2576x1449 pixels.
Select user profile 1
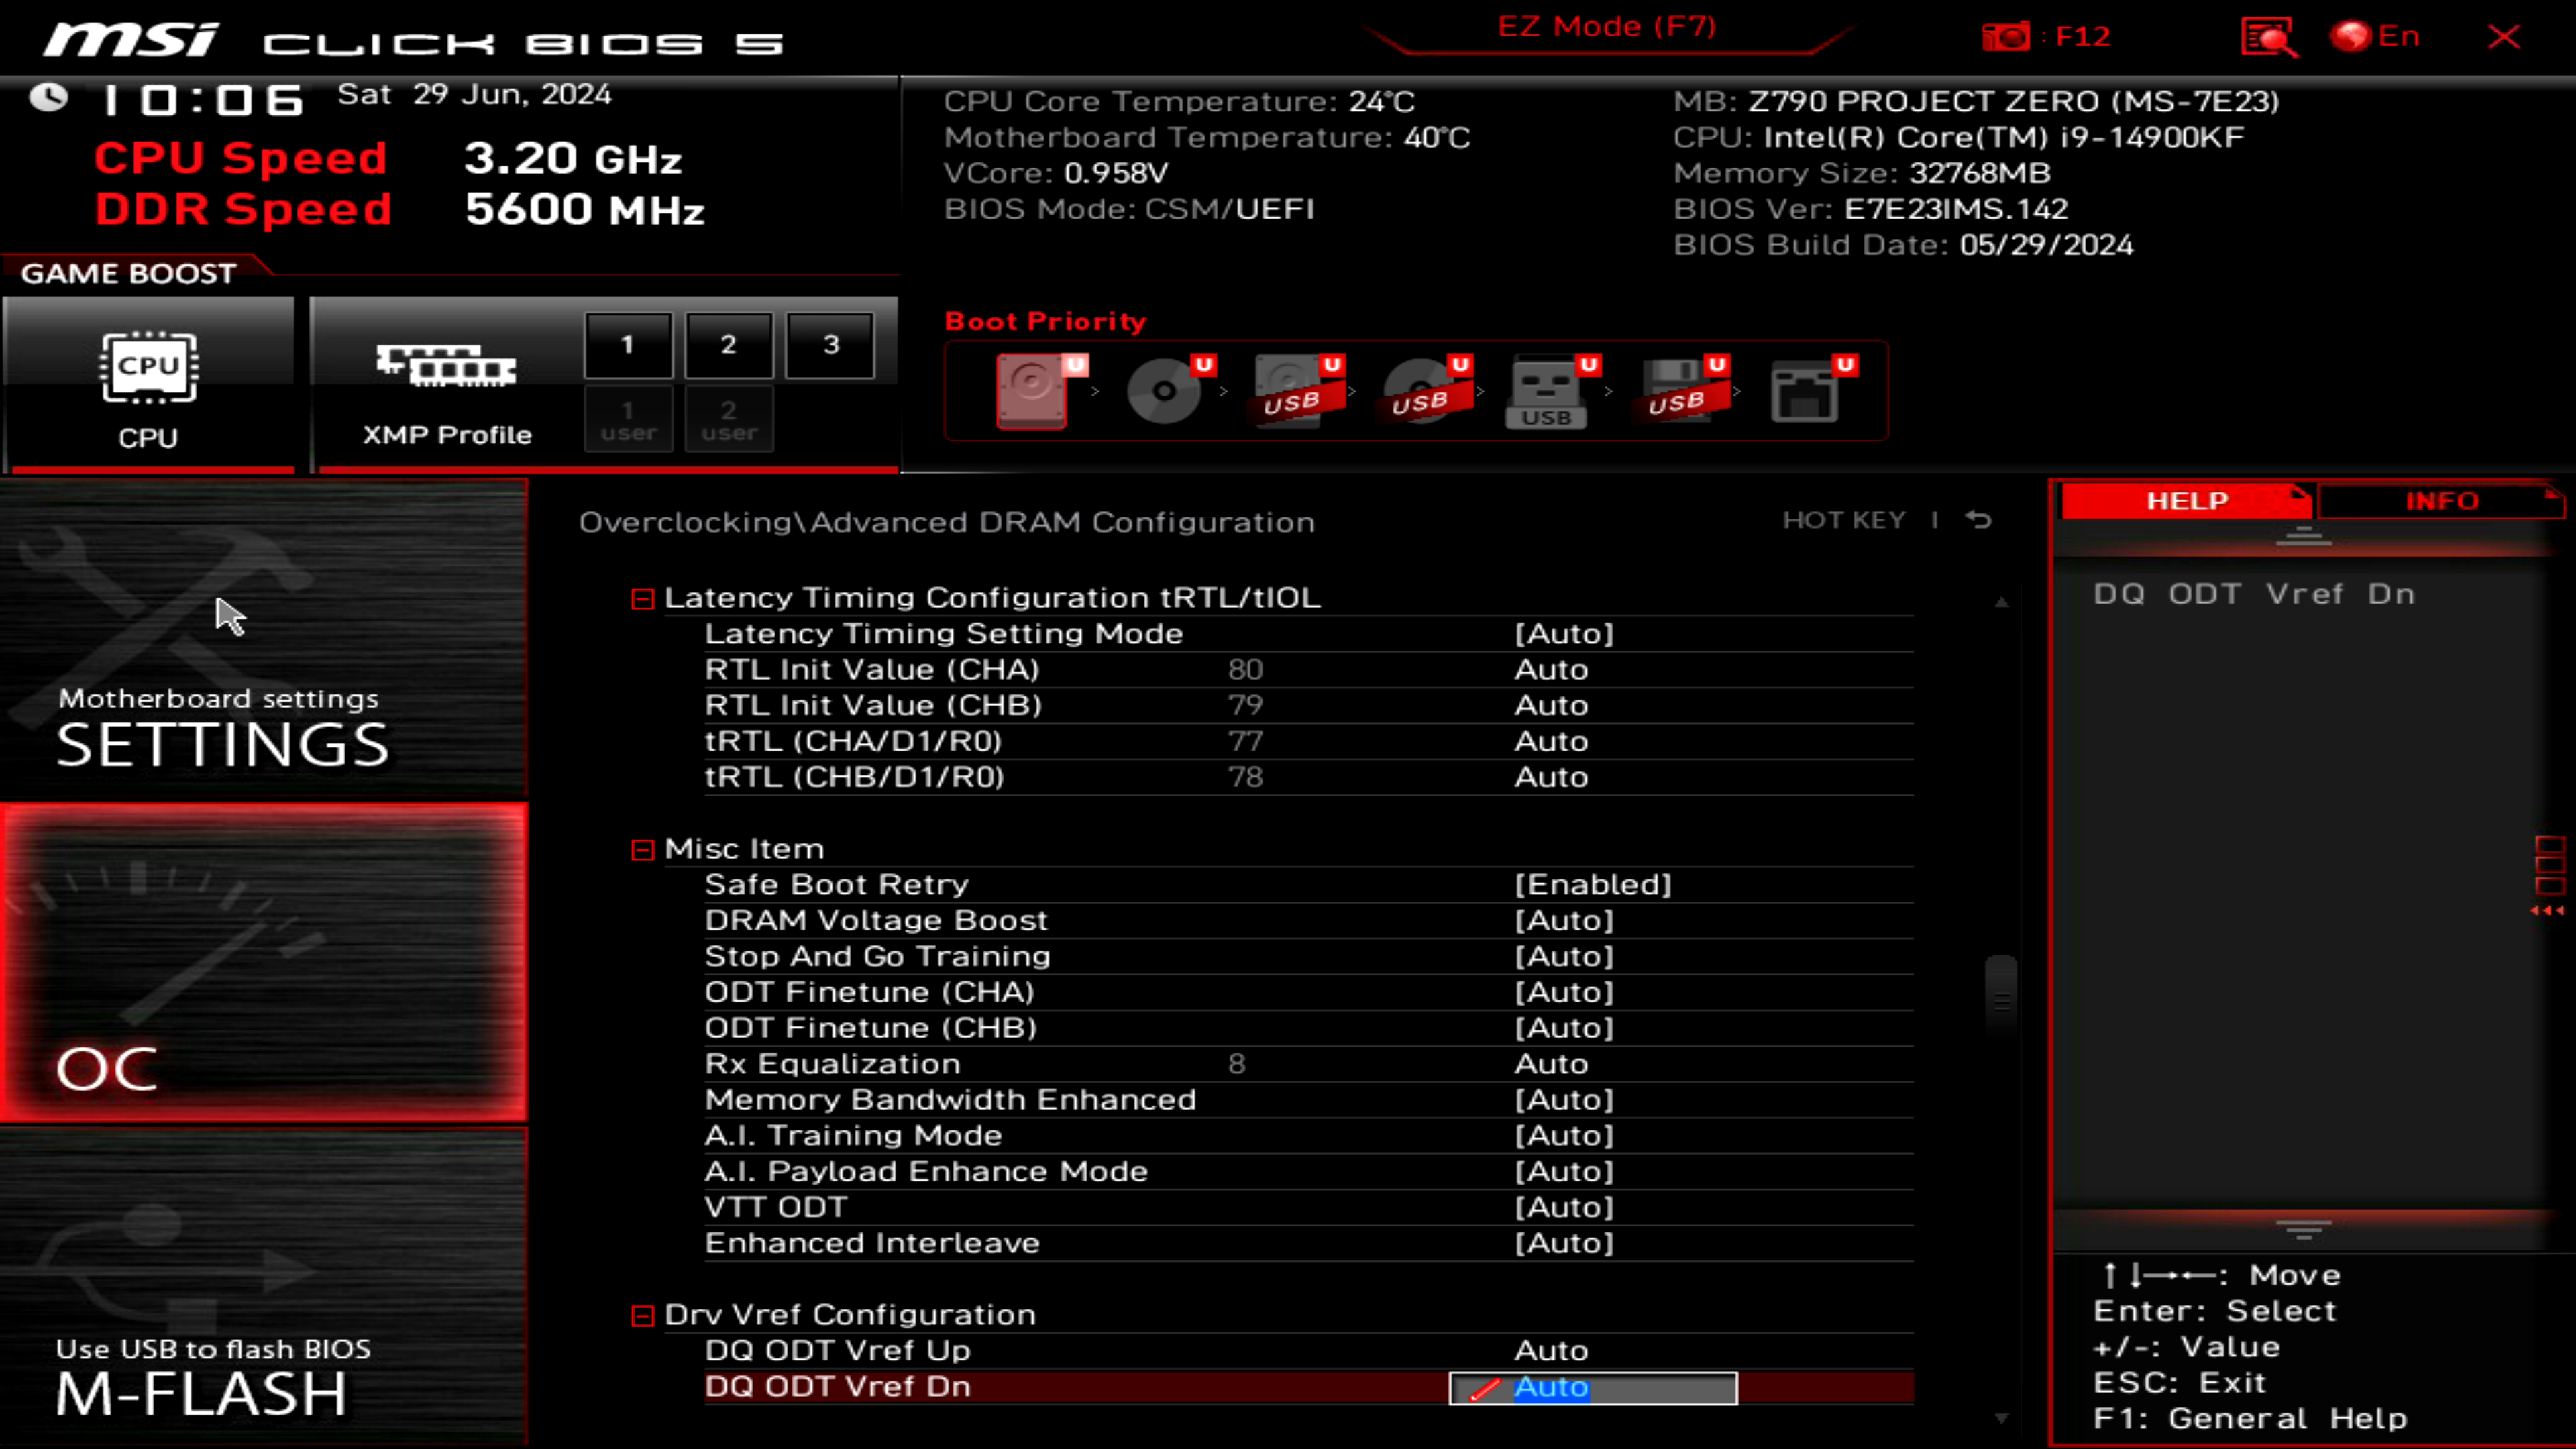point(628,420)
